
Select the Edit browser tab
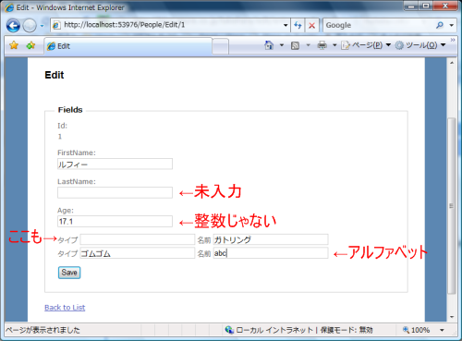(x=128, y=46)
